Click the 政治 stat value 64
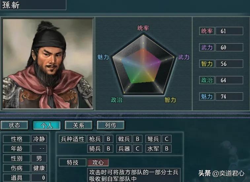Viewport: 250px width, 182px height. pyautogui.click(x=229, y=80)
